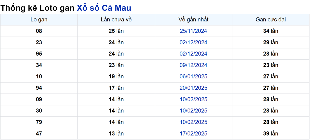Screen dimensions: 310x140
Task: Open the 20/01/2025 date link
Action: (193, 88)
